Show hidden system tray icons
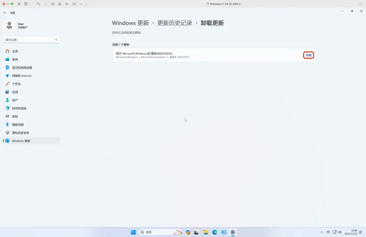The width and height of the screenshot is (366, 237). click(322, 232)
